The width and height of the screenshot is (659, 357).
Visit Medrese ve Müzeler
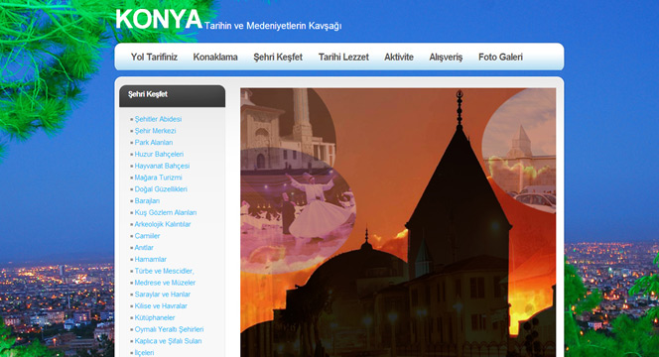coord(165,283)
